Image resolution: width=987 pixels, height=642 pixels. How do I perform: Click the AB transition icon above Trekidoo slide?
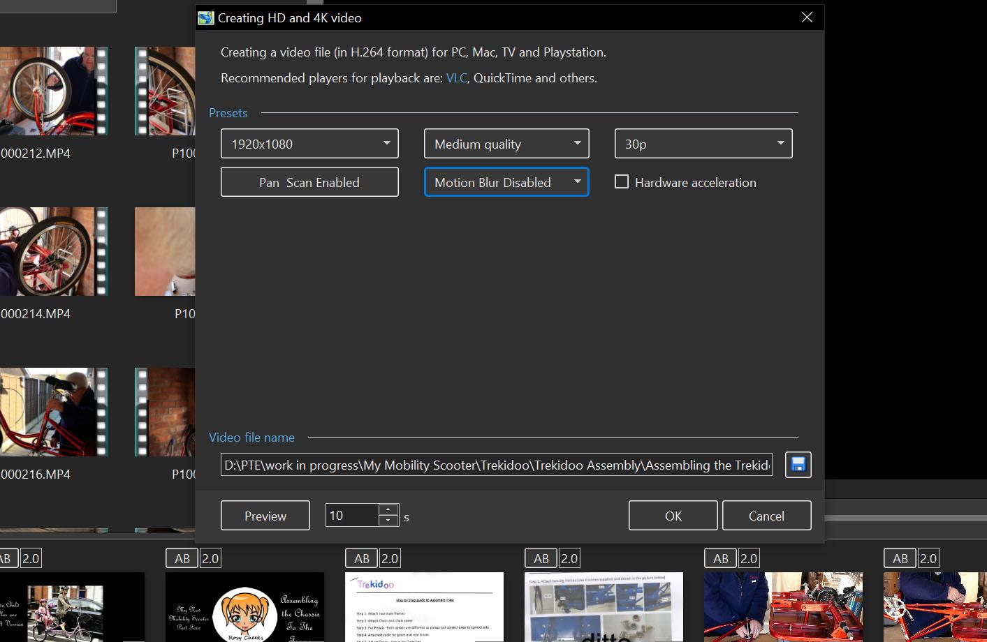pyautogui.click(x=361, y=558)
